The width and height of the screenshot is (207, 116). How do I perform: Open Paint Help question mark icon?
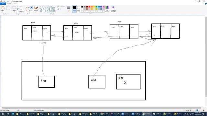(206, 4)
